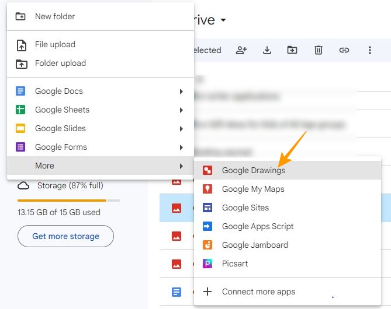Select Google My Maps from the submenu
The height and width of the screenshot is (309, 391).
click(288, 189)
